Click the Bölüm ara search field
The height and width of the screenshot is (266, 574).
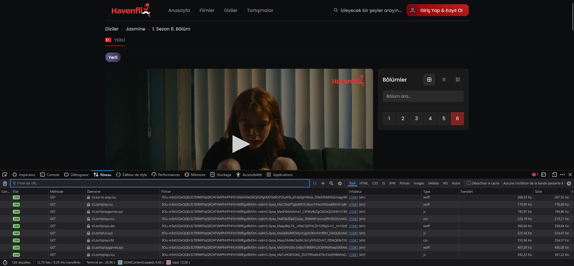click(x=423, y=96)
